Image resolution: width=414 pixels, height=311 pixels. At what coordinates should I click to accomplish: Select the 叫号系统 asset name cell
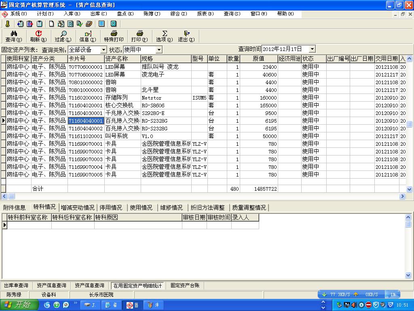(x=123, y=136)
